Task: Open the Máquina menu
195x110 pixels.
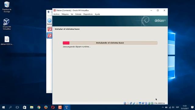Action: point(65,14)
